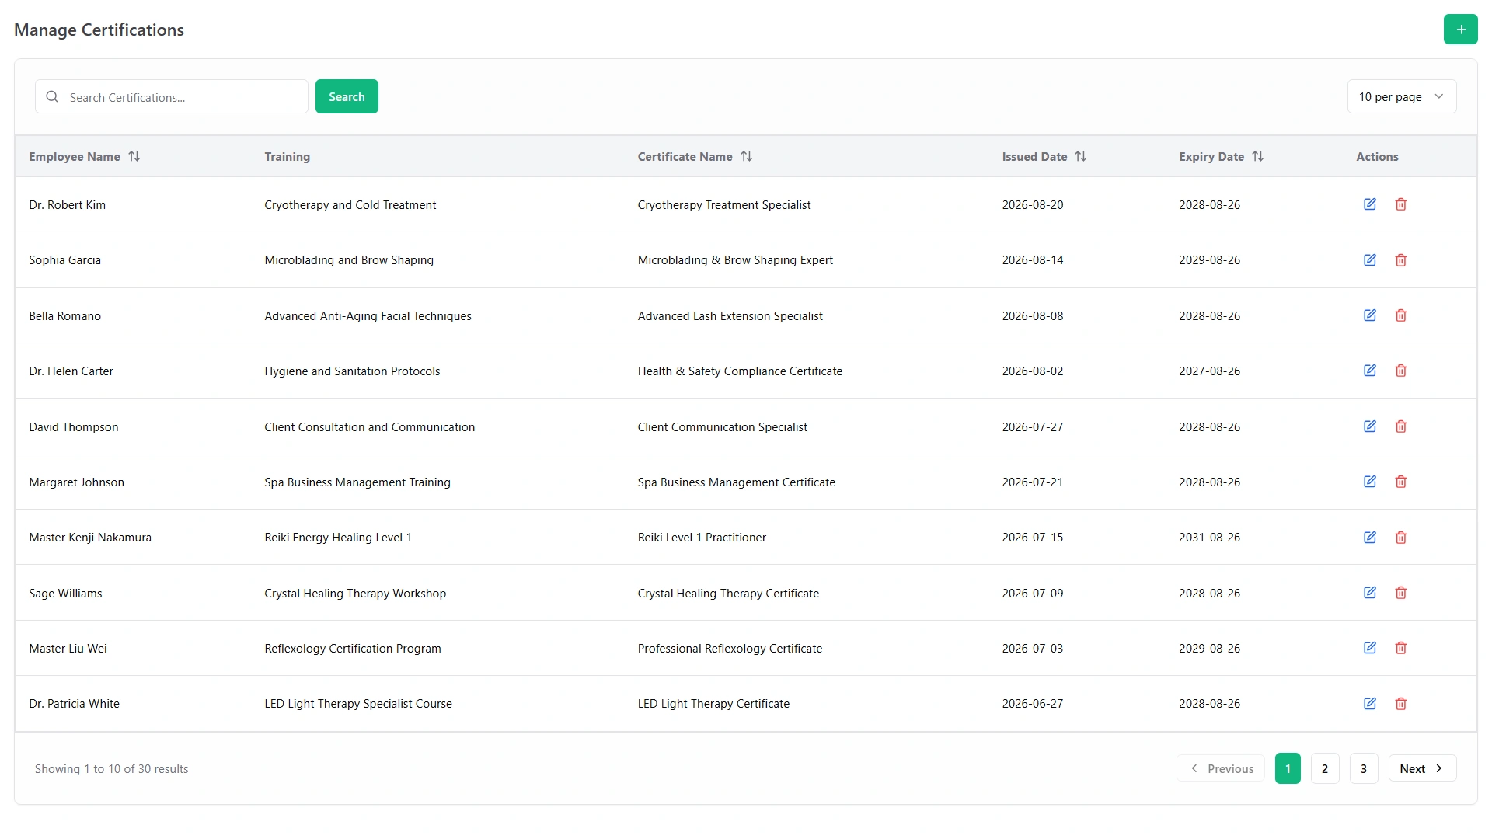Select 'LED Light Therapy Specialist Course' cell
1492x839 pixels.
pos(358,704)
